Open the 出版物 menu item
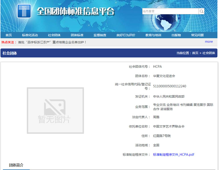 (176, 35)
